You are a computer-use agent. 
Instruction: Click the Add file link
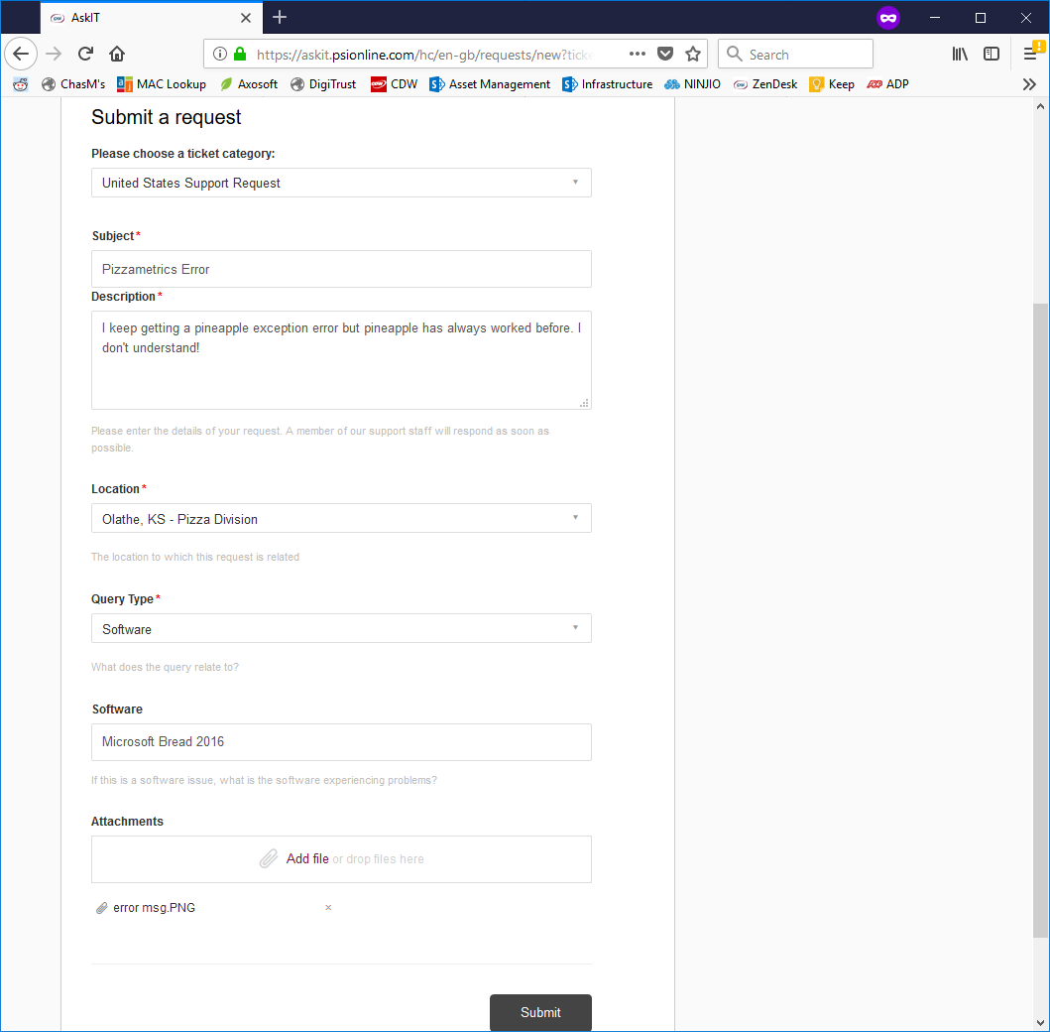pos(307,858)
